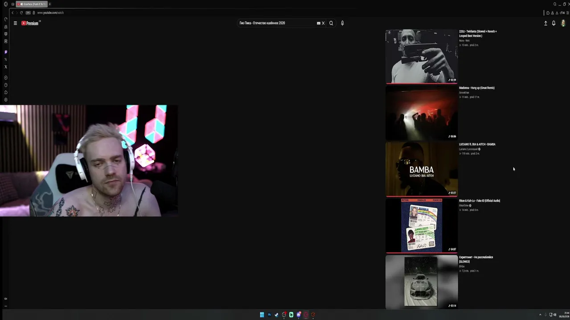Go forward to the next page
Viewport: 570px width, 320px height.
pos(16,13)
